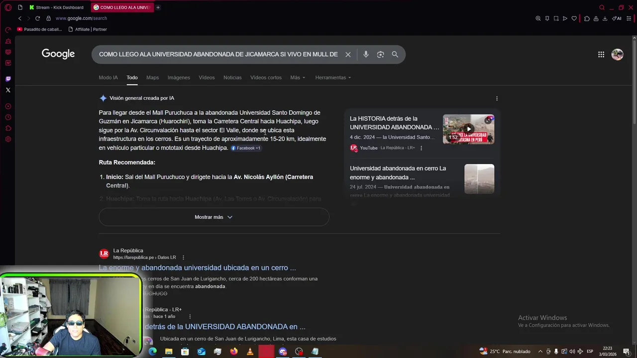Open La enorme y abandonada universidad result
Screen dimensions: 637x358
click(x=197, y=268)
